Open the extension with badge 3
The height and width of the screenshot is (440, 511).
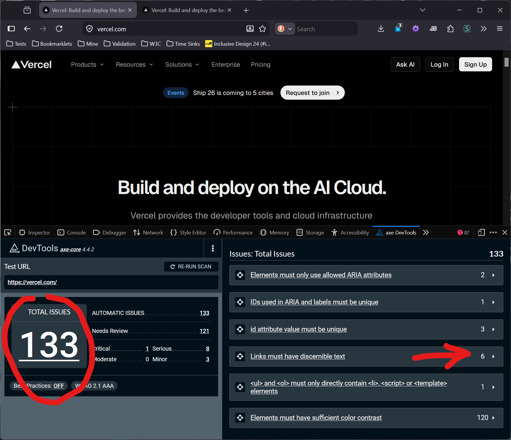[398, 28]
